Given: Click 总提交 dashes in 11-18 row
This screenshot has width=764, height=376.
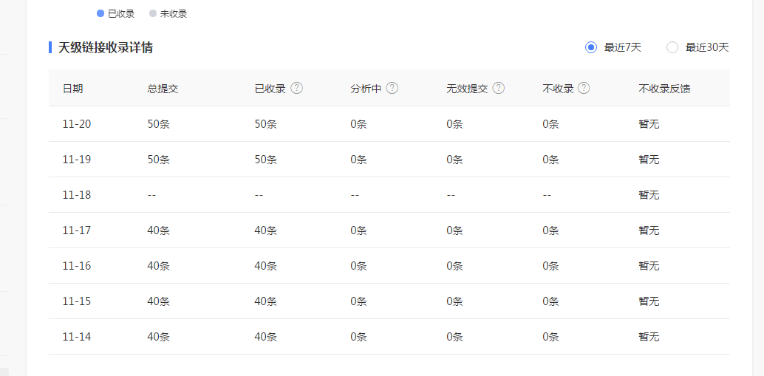Looking at the screenshot, I should (151, 195).
